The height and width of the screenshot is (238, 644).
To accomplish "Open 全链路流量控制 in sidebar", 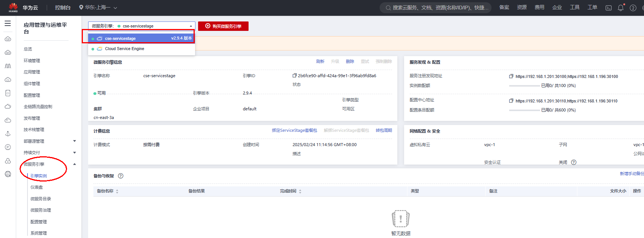I will coord(38,107).
